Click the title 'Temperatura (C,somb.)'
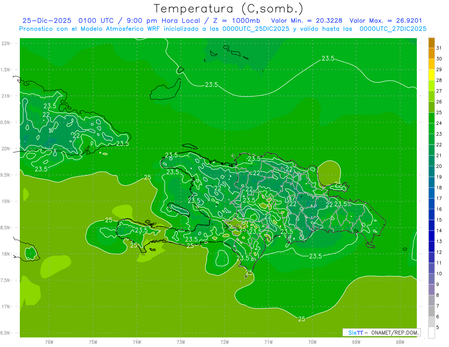The width and height of the screenshot is (449, 347). pyautogui.click(x=229, y=9)
